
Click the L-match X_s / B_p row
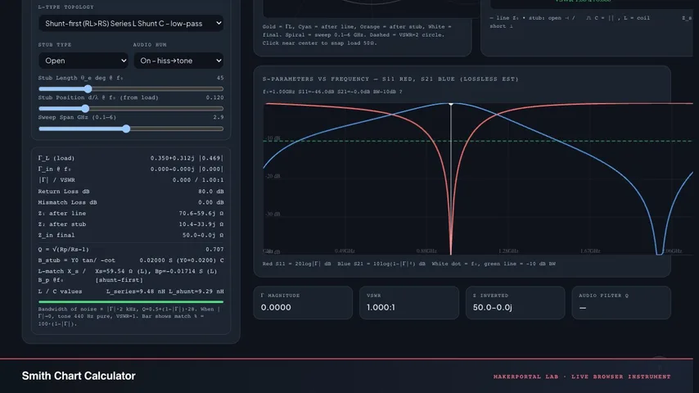click(x=131, y=275)
